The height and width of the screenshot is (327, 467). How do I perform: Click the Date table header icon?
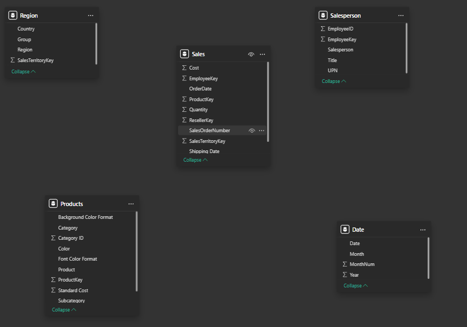pyautogui.click(x=345, y=229)
